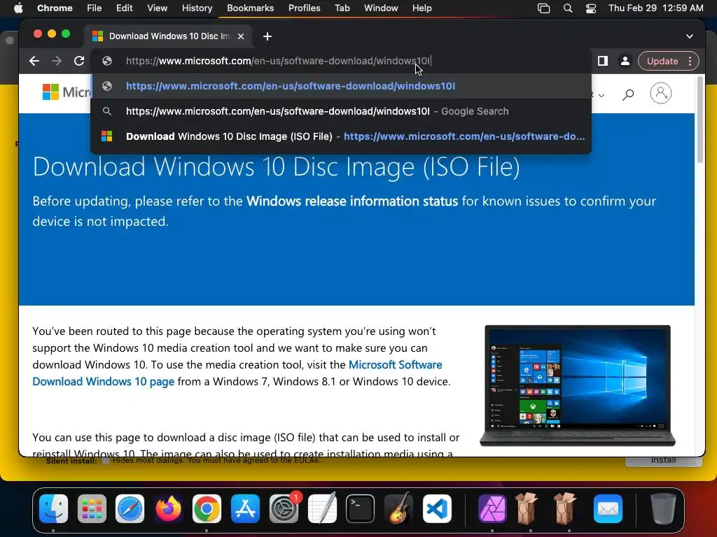Open Control Center from the menu bar
Image resolution: width=717 pixels, height=537 pixels.
pos(591,8)
